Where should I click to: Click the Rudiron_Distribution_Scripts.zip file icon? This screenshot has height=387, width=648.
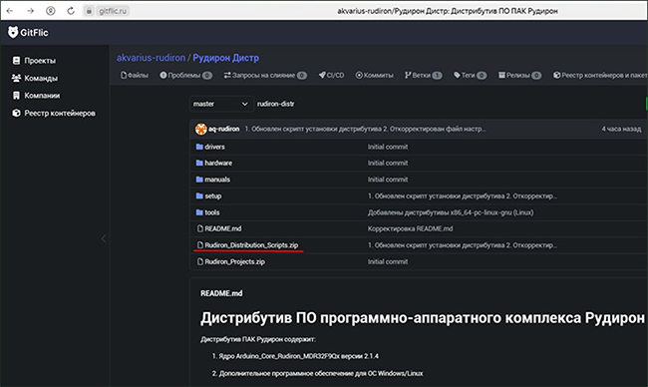click(200, 245)
